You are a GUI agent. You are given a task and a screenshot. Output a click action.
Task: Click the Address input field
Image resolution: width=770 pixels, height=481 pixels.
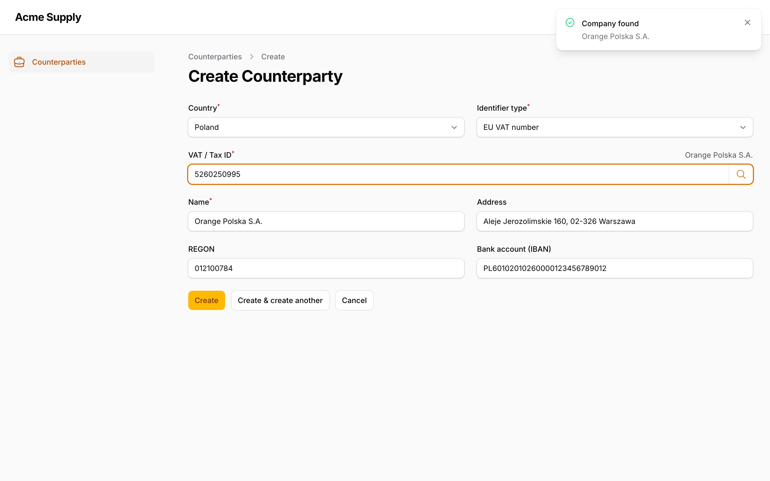[614, 222]
